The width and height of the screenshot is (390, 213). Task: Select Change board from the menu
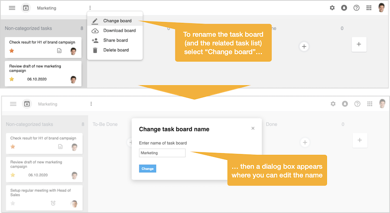[115, 21]
